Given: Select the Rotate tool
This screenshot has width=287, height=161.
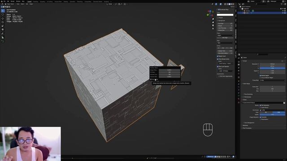Looking at the screenshot, I should coord(3,22).
